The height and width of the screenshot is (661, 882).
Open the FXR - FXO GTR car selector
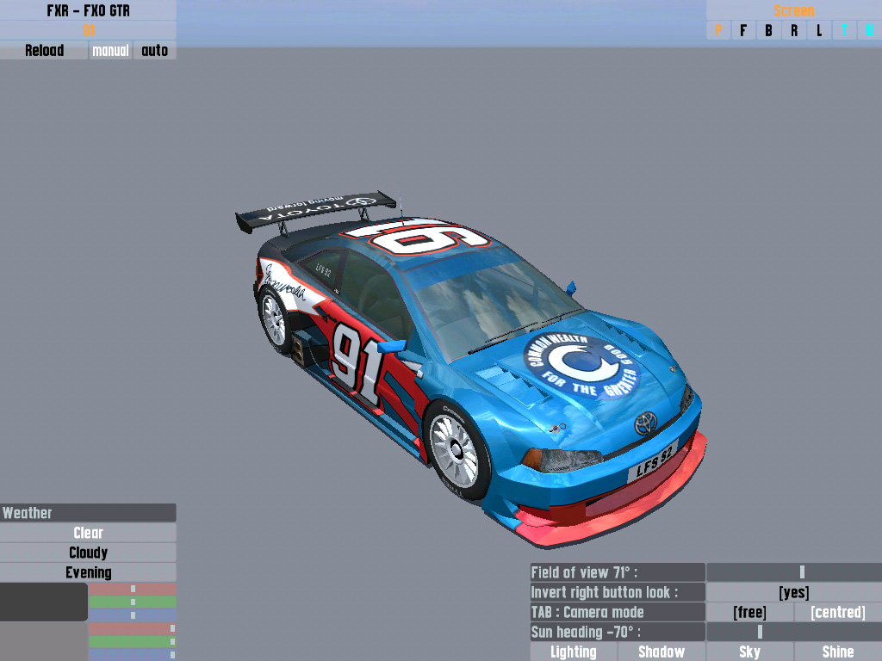pos(88,10)
